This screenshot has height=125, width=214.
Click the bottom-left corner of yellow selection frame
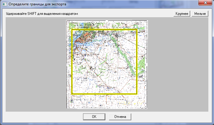(x=72, y=94)
